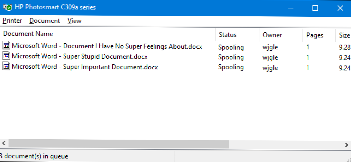This screenshot has width=351, height=162.
Task: Click owner wjgle in Super Stupid Document row
Action: [270, 57]
